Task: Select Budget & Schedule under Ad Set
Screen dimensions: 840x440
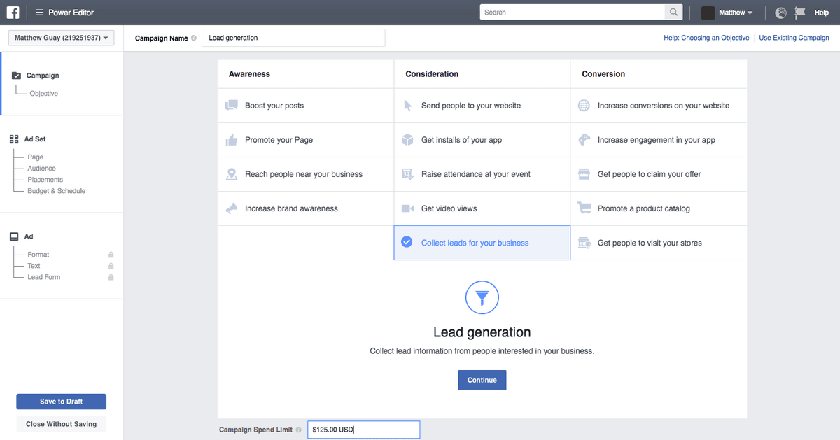Action: coord(56,191)
